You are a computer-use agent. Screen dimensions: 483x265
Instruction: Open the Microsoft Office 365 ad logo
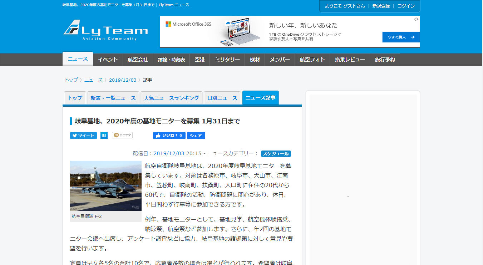tap(188, 24)
